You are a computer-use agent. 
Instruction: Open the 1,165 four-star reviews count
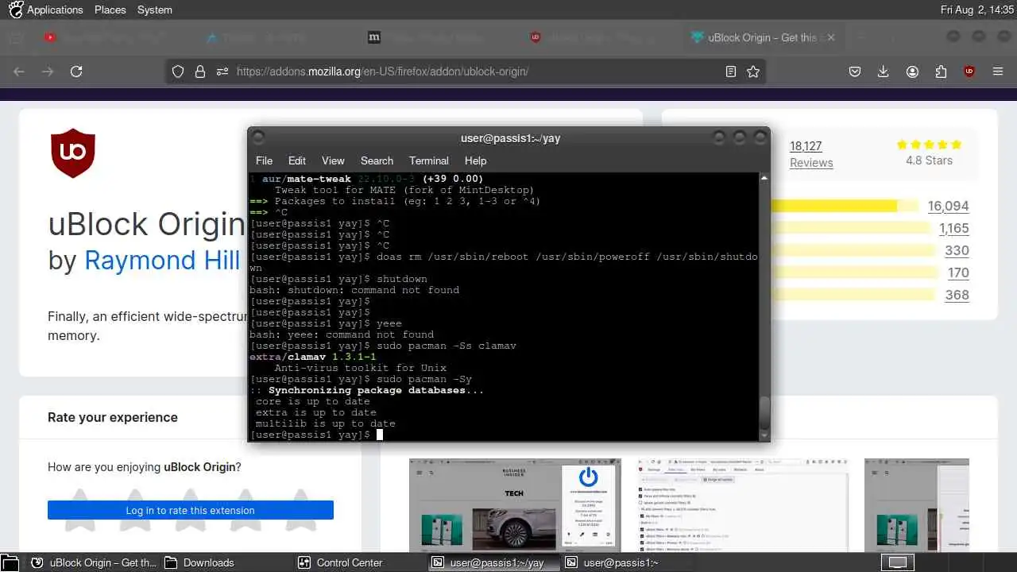pos(953,228)
